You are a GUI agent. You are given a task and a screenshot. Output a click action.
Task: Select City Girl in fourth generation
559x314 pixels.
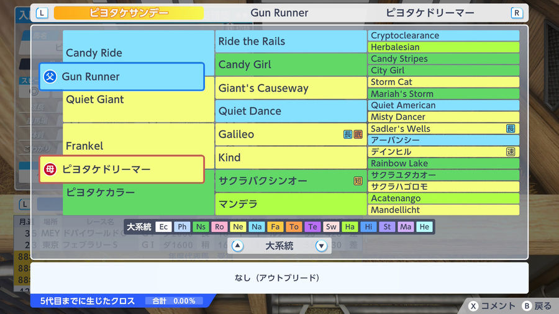443,70
